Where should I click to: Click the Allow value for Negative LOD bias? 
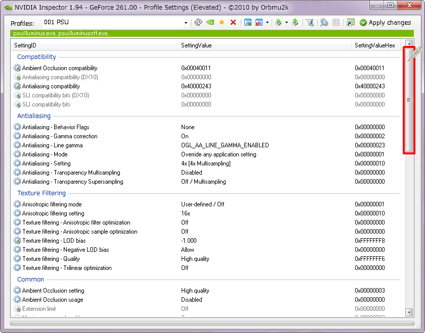[188, 249]
